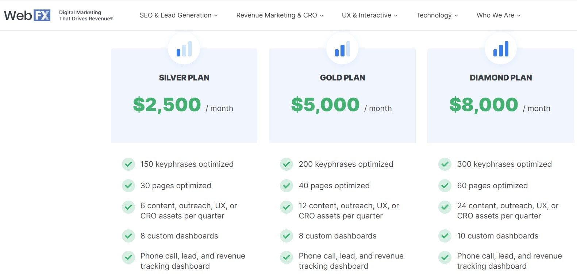577x276 pixels.
Task: Open Revenue Marketing & CRO dropdown
Action: 280,15
